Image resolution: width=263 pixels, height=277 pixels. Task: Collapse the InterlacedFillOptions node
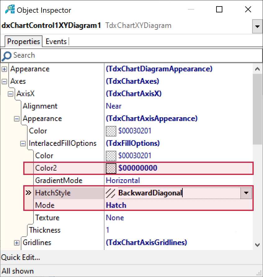(x=23, y=143)
